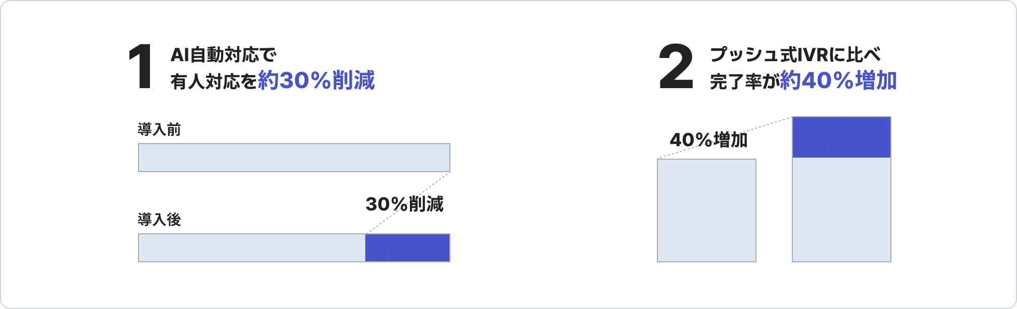Click the "導入後" label
Screen dimensions: 1017x309
tap(159, 220)
